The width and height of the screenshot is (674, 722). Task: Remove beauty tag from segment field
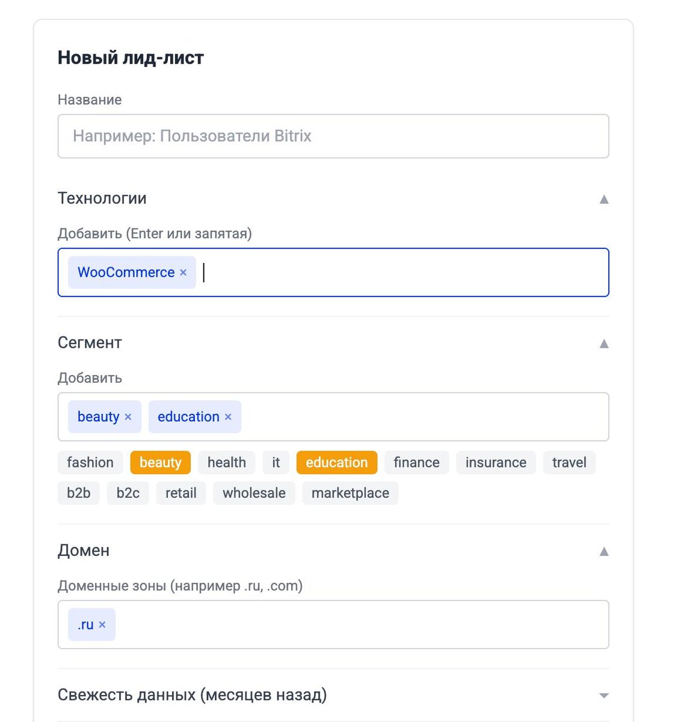(x=128, y=417)
